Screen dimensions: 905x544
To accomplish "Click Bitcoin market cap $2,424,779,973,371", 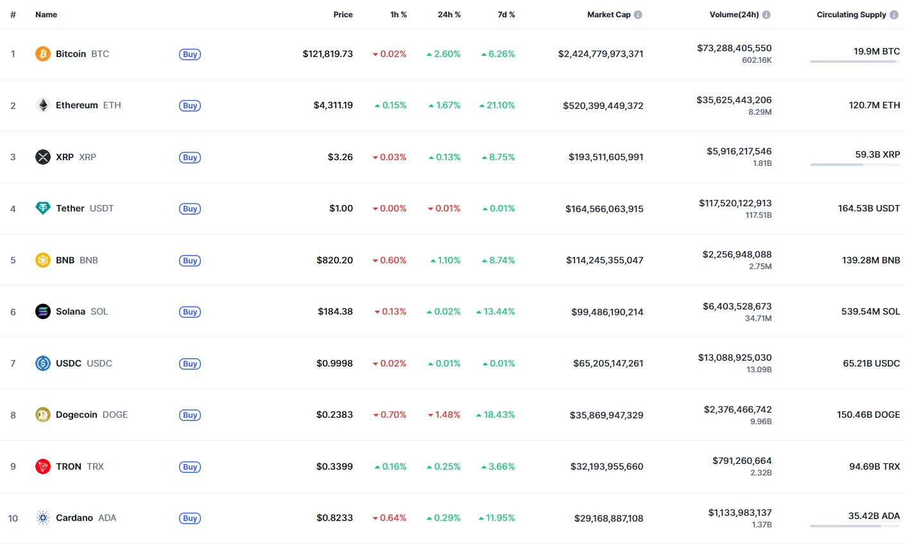I will [x=601, y=54].
